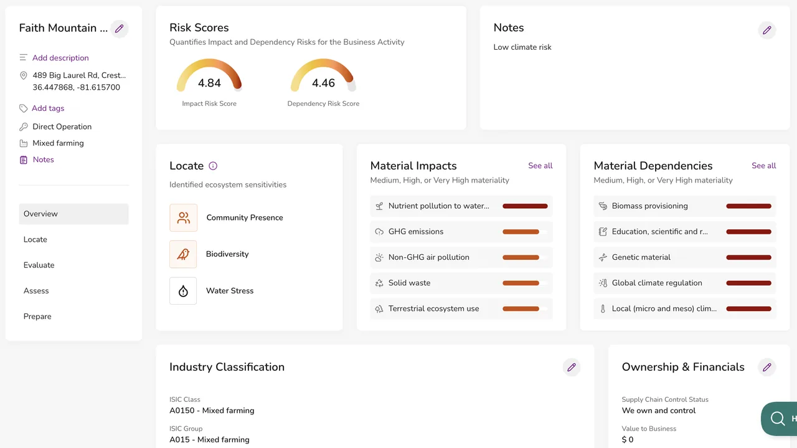Click the clipboard icon beside Notes link
This screenshot has width=797, height=448.
coord(24,160)
